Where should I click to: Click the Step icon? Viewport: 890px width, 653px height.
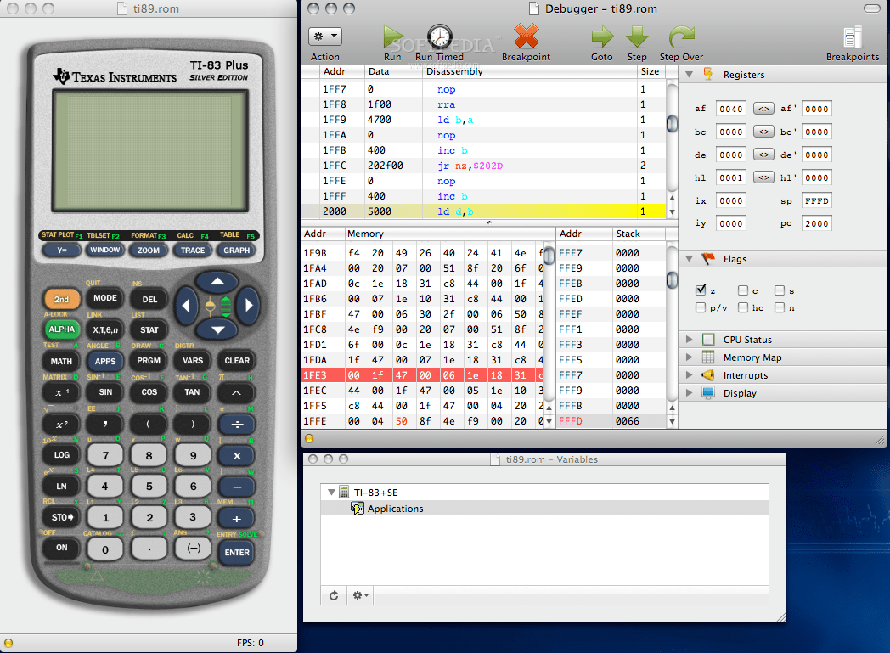pyautogui.click(x=637, y=37)
